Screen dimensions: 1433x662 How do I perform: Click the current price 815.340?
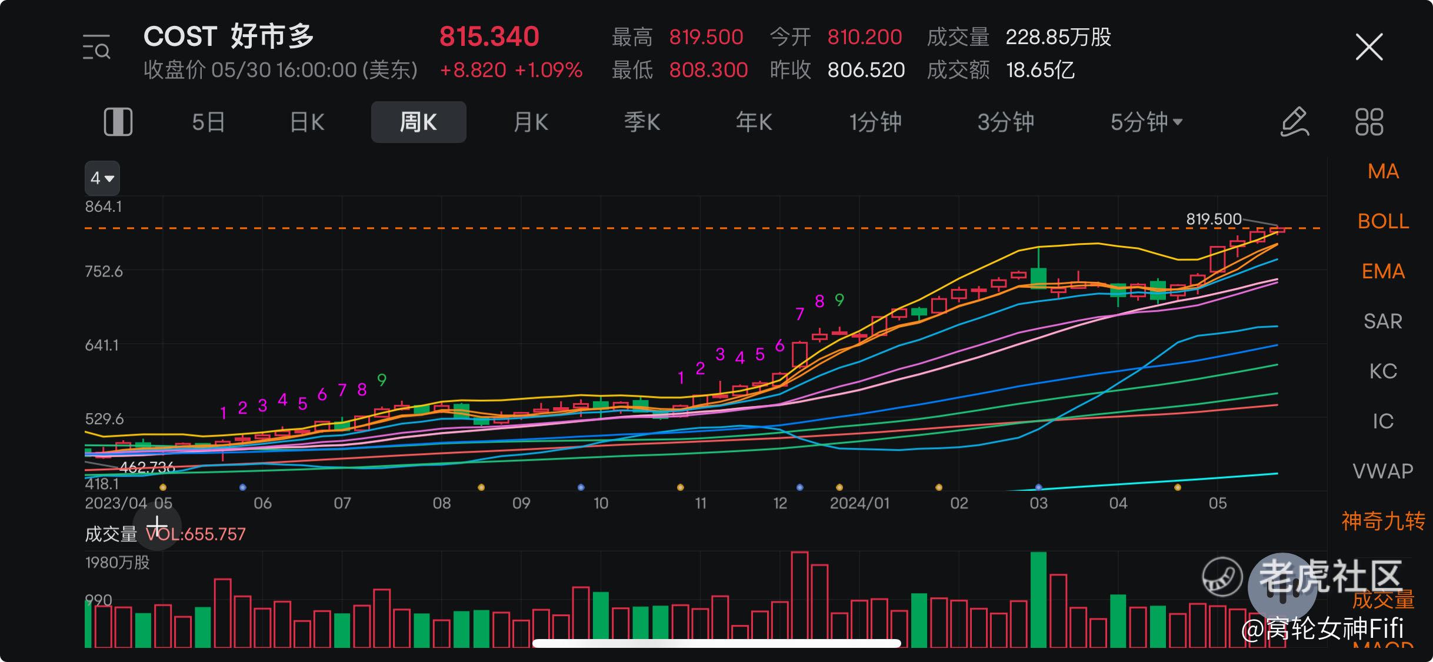pos(489,36)
